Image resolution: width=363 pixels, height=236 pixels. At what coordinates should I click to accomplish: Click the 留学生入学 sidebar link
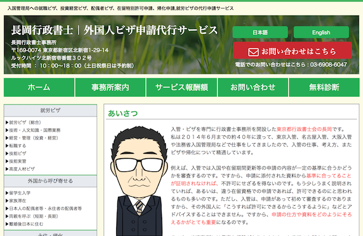pyautogui.click(x=18, y=193)
